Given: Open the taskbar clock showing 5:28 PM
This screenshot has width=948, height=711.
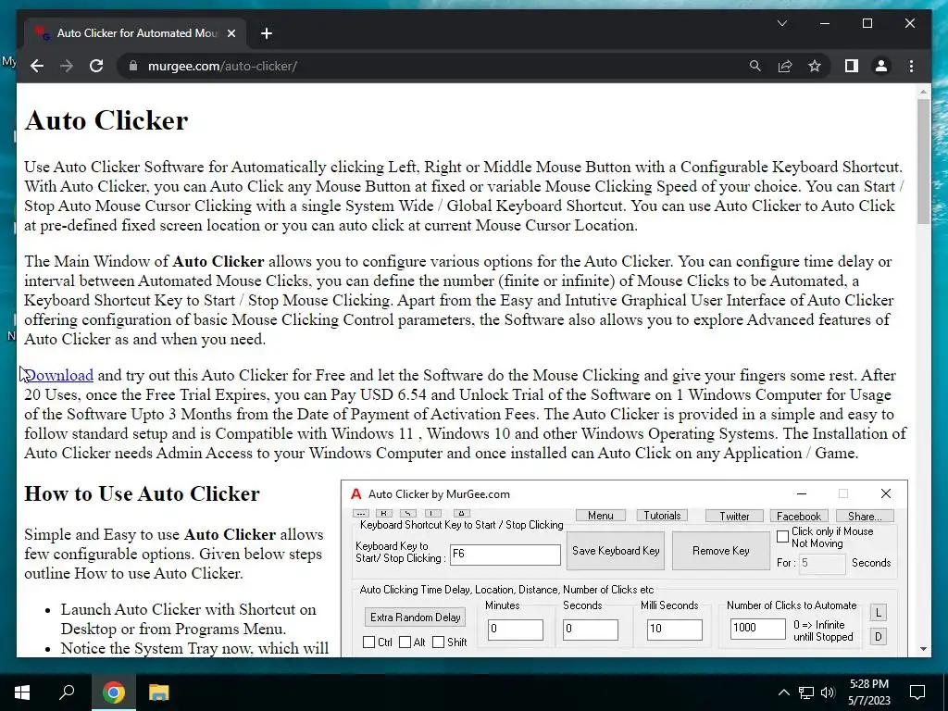Looking at the screenshot, I should point(868,692).
